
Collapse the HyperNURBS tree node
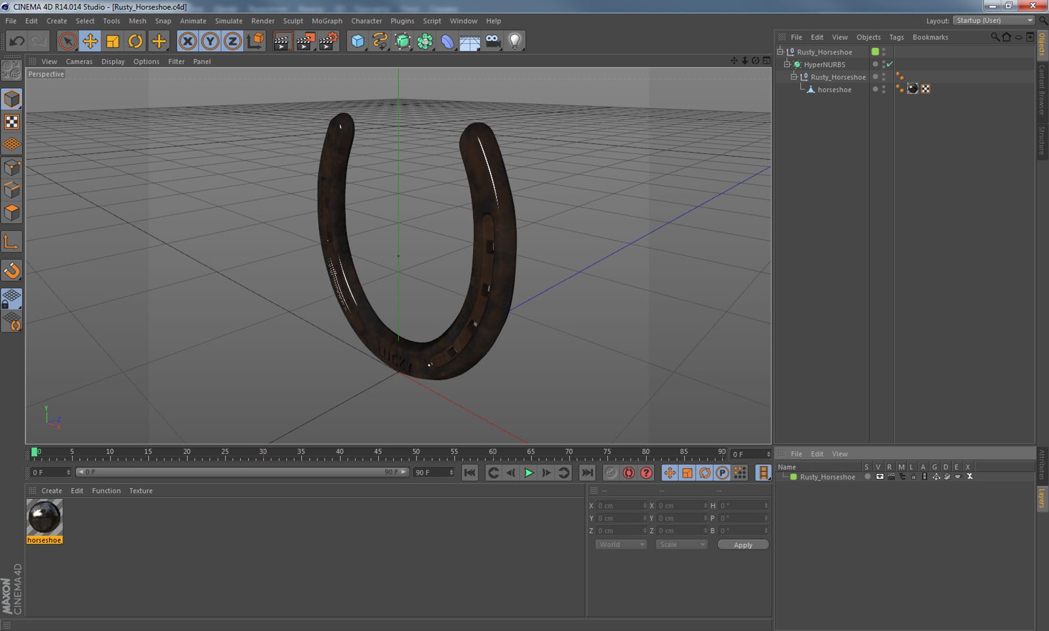pos(787,64)
